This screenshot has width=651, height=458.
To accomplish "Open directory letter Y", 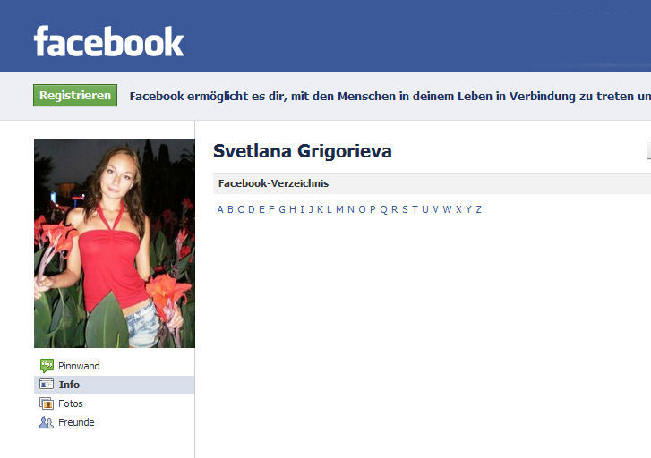I will pyautogui.click(x=468, y=209).
